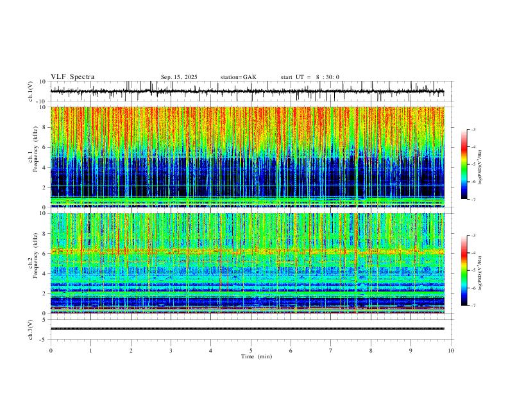Click the time axis tick label "4"
Screen dimensions: 508x393
pyautogui.click(x=210, y=351)
